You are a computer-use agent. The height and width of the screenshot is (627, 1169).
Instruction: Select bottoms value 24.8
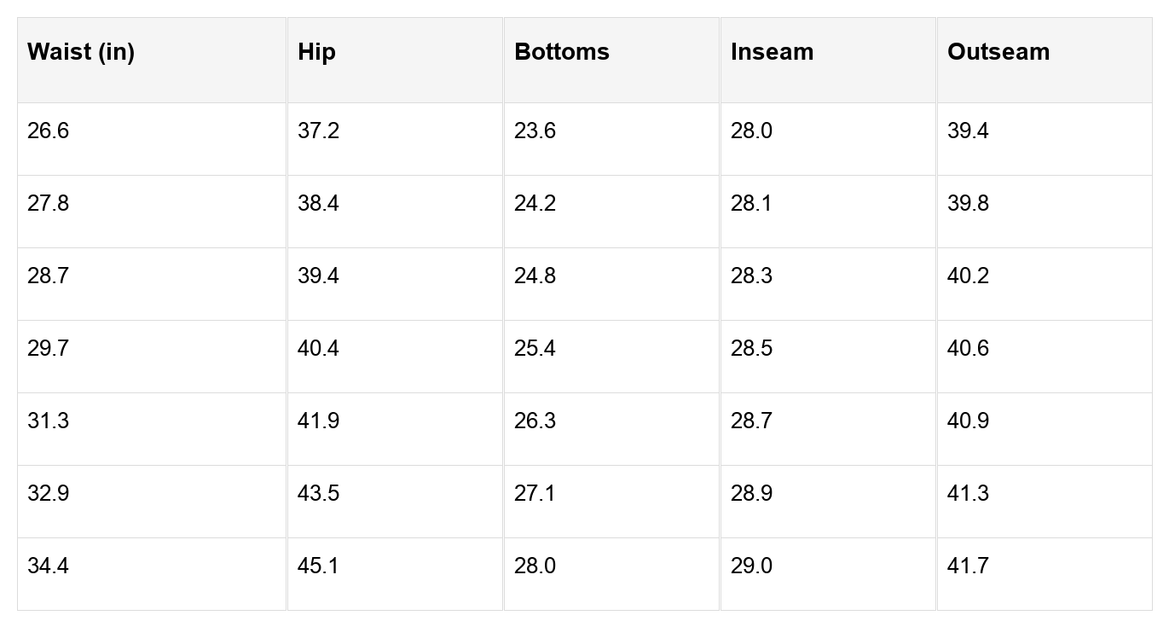[535, 276]
